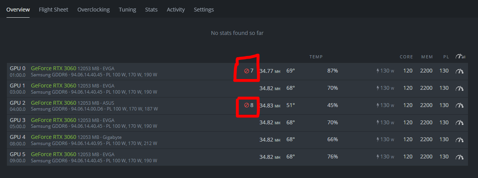Open overclock gauge icon for GPU 1

460,88
